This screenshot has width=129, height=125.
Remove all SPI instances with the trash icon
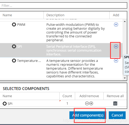coord(115,103)
